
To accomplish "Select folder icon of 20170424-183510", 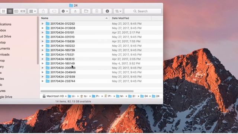I will 48,59.
